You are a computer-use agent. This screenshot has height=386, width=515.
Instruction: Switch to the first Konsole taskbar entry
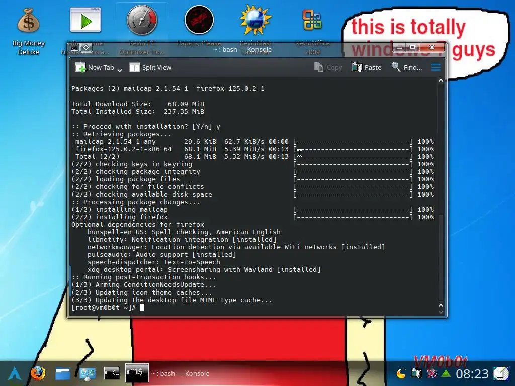coord(112,373)
